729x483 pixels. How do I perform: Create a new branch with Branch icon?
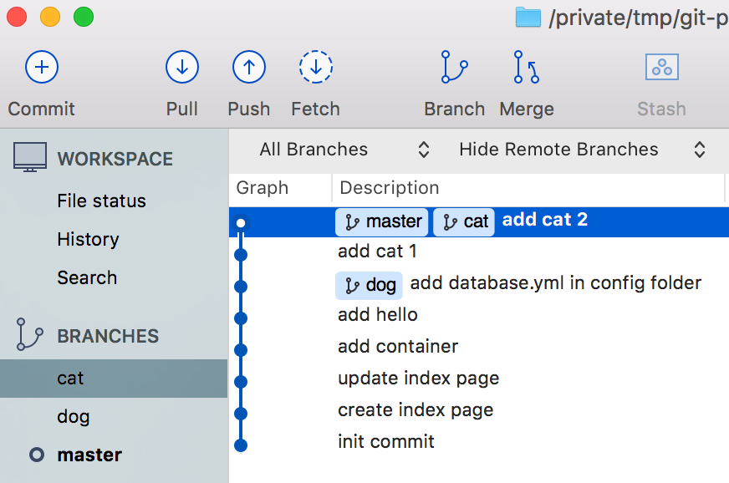(454, 67)
